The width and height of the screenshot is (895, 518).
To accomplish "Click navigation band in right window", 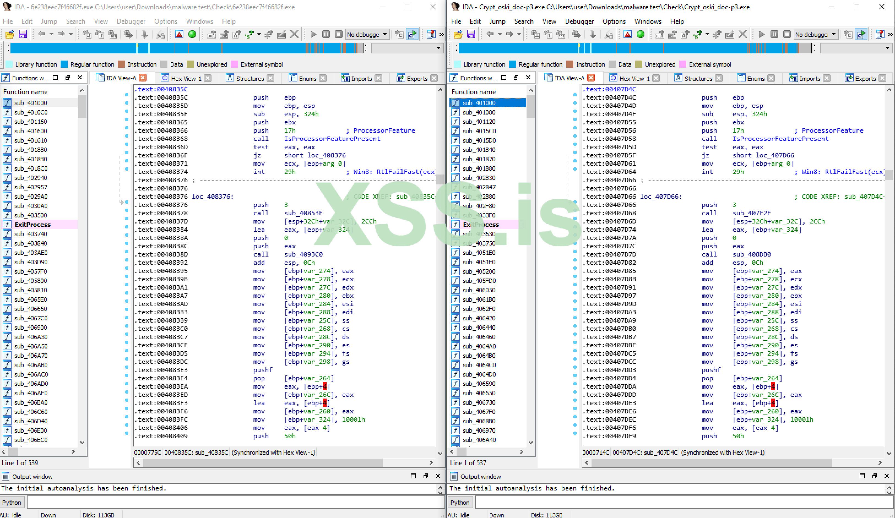I will pos(632,48).
